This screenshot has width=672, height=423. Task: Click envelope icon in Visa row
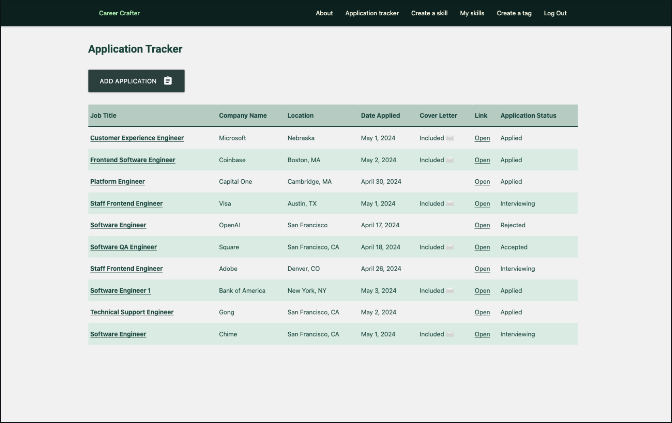pos(450,204)
